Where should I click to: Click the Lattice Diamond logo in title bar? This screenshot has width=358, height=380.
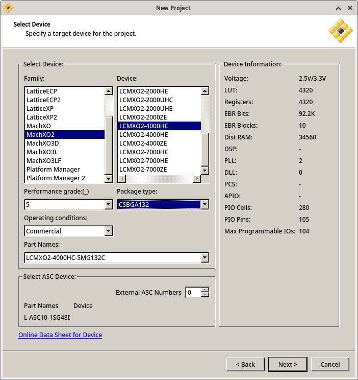pos(8,8)
